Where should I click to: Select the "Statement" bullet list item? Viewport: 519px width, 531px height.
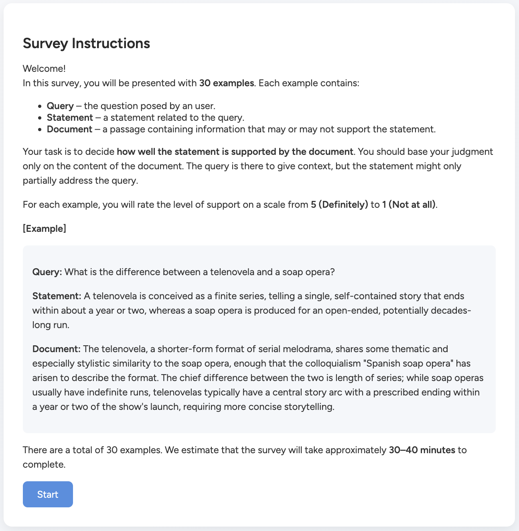[x=145, y=118]
